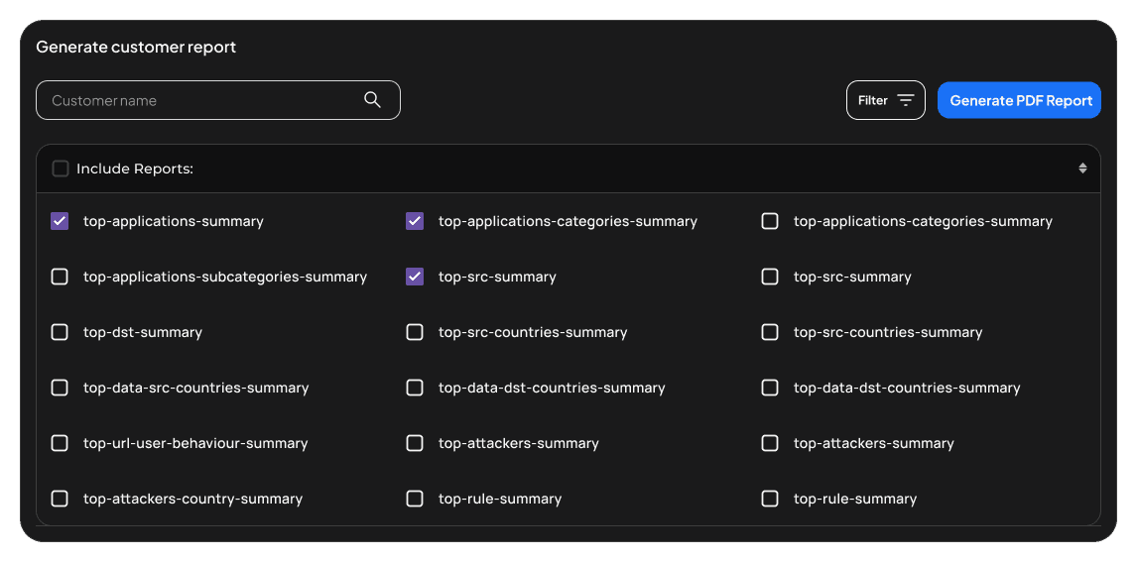Image resolution: width=1137 pixels, height=562 pixels.
Task: Click the sort arrows icon in the Include Reports header
Action: click(x=1081, y=169)
